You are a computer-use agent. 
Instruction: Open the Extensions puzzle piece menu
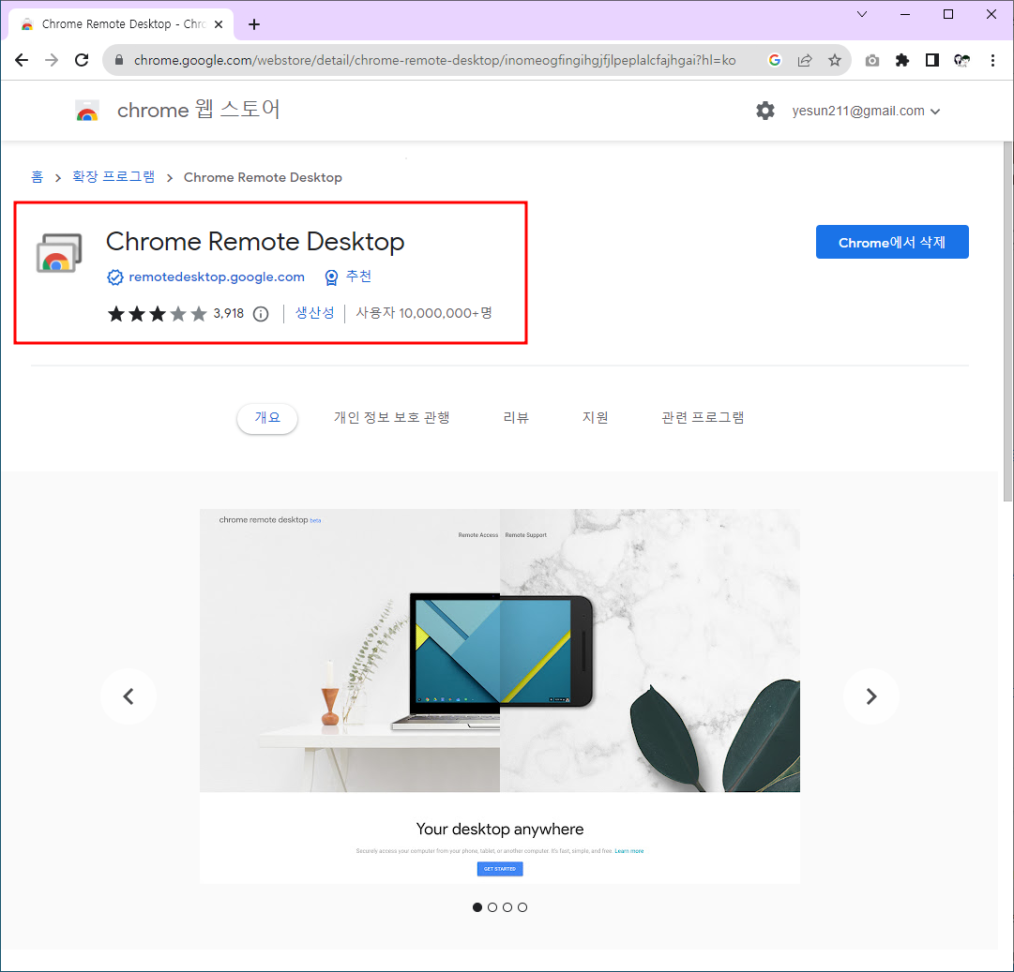(x=902, y=60)
